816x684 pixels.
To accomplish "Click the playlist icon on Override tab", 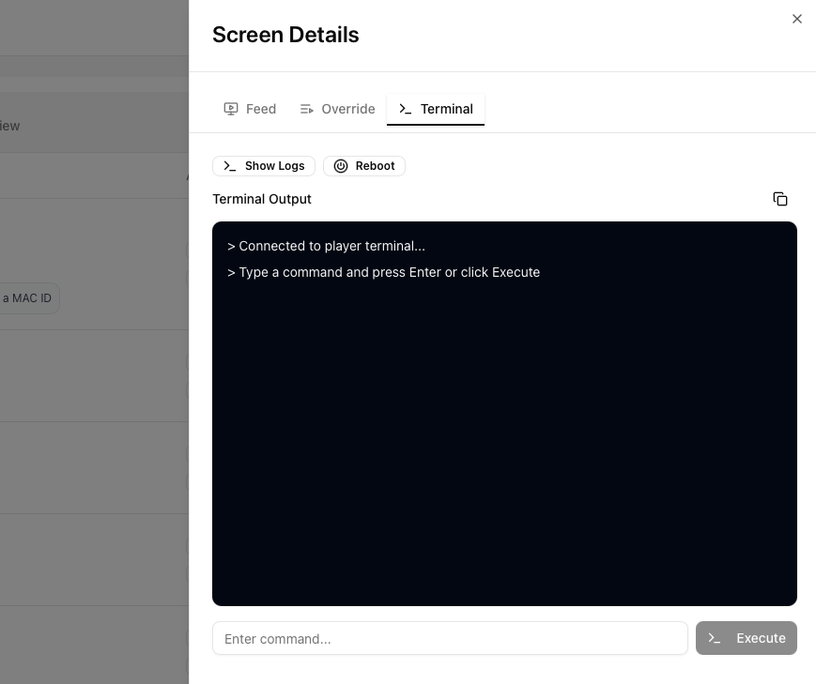I will [x=306, y=109].
